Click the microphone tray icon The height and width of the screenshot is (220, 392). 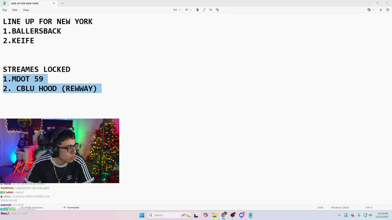(x=359, y=215)
